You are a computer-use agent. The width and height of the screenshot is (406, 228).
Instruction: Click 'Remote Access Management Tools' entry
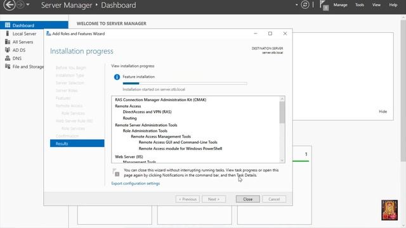160,137
